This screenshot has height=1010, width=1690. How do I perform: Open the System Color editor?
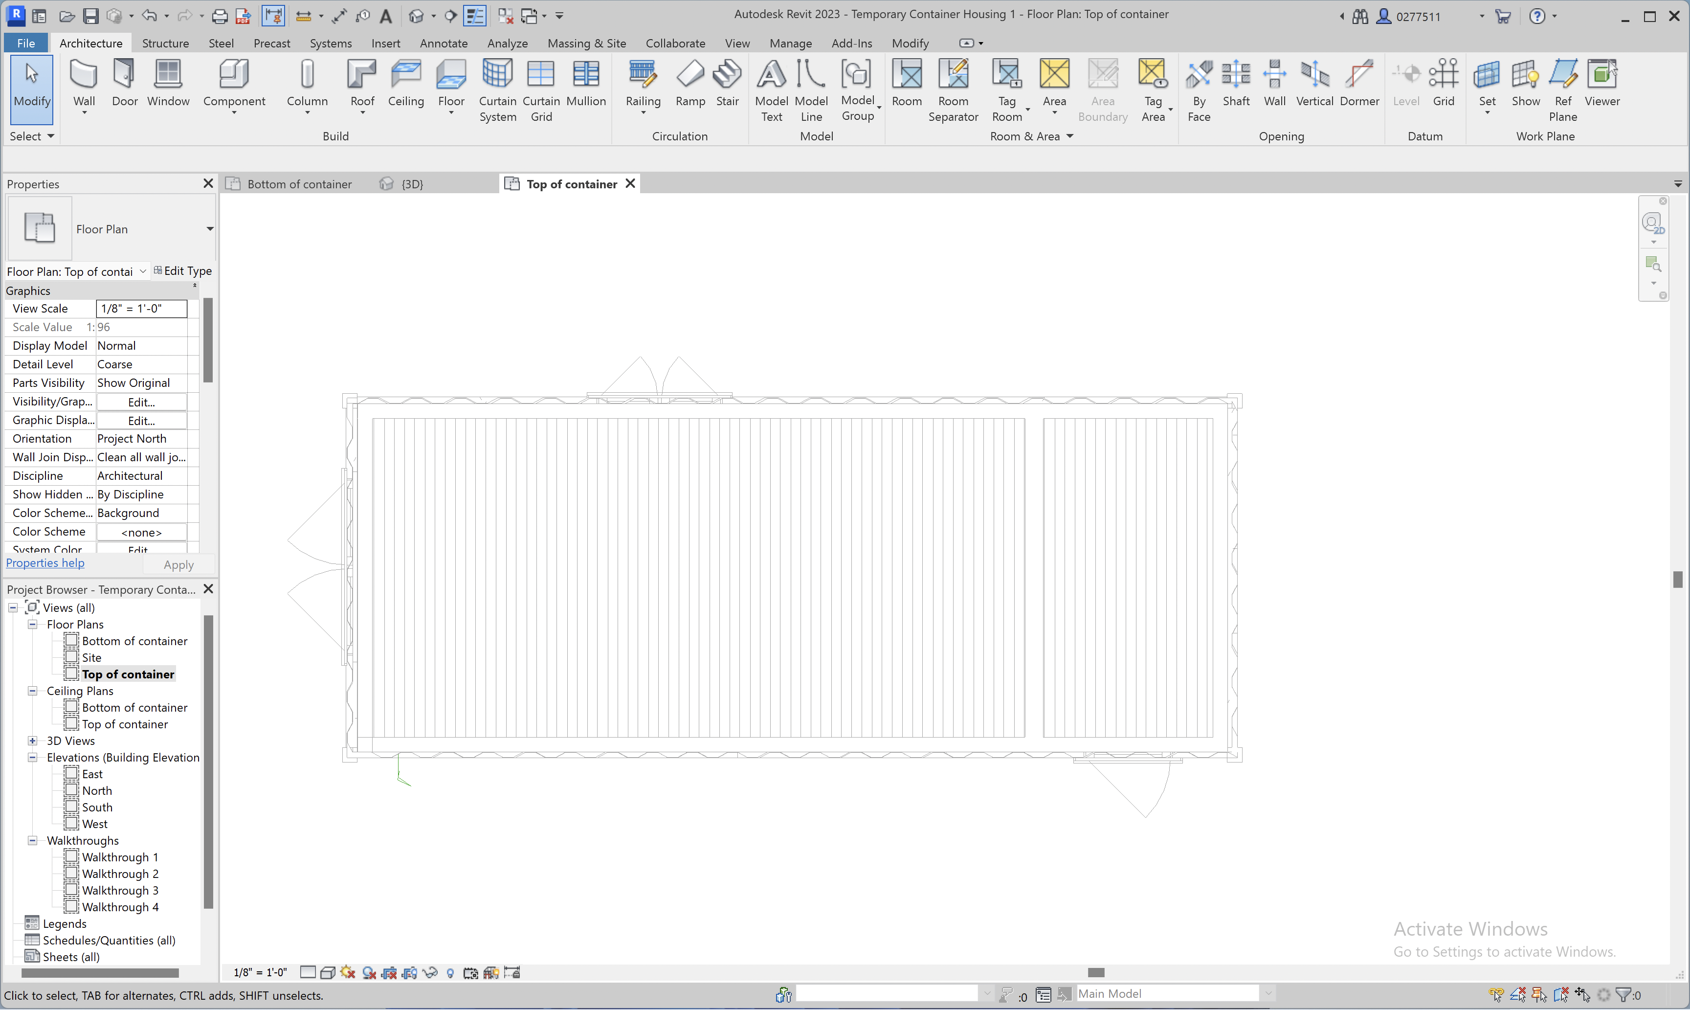140,549
